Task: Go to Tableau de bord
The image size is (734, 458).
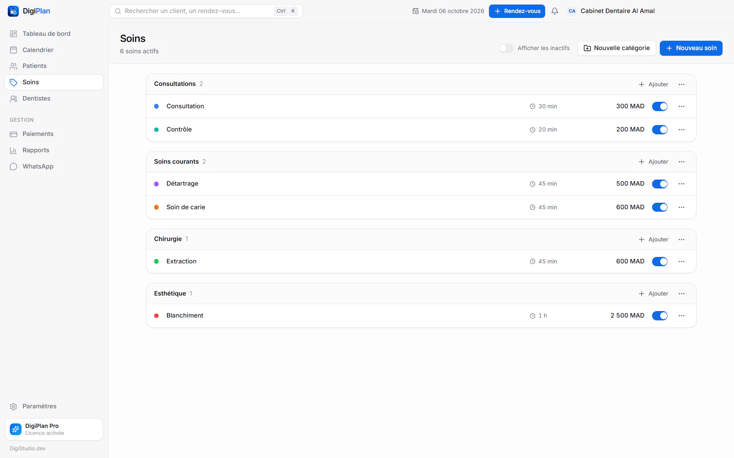Action: tap(54, 34)
